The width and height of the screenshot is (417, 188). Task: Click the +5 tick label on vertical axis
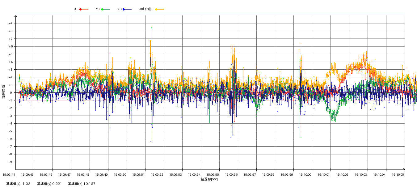(10, 54)
